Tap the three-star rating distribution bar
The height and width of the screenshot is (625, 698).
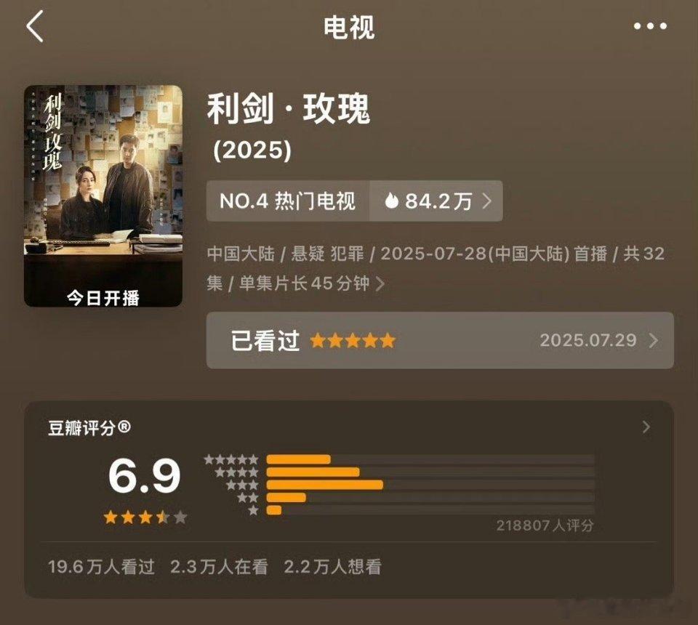[x=430, y=485]
